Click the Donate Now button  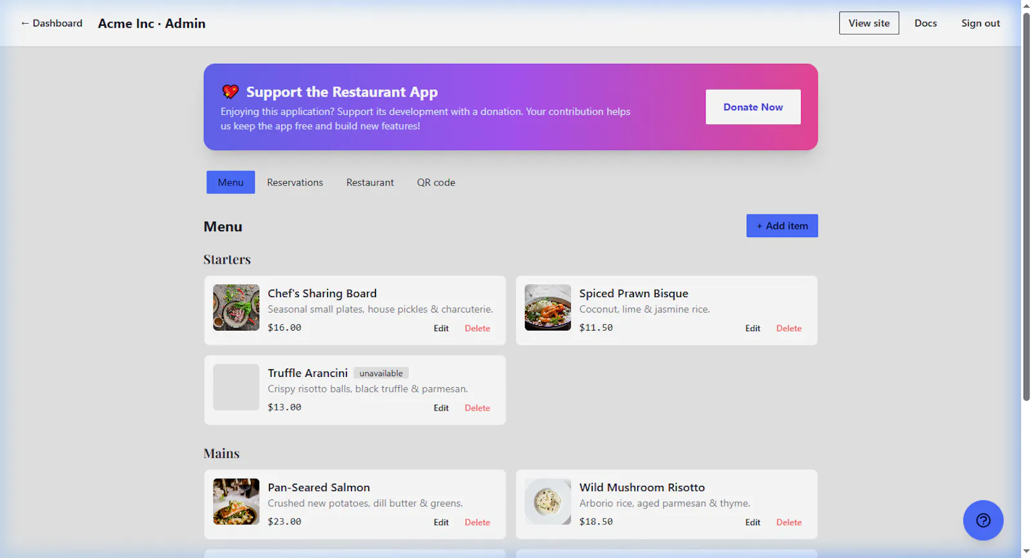click(753, 107)
